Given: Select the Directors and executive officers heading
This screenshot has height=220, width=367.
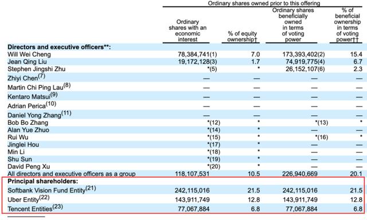Looking at the screenshot, I should 59,47.
